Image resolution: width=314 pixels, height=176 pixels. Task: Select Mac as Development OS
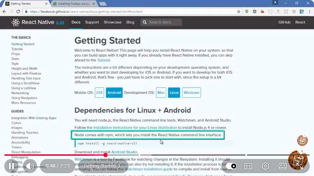point(161,92)
